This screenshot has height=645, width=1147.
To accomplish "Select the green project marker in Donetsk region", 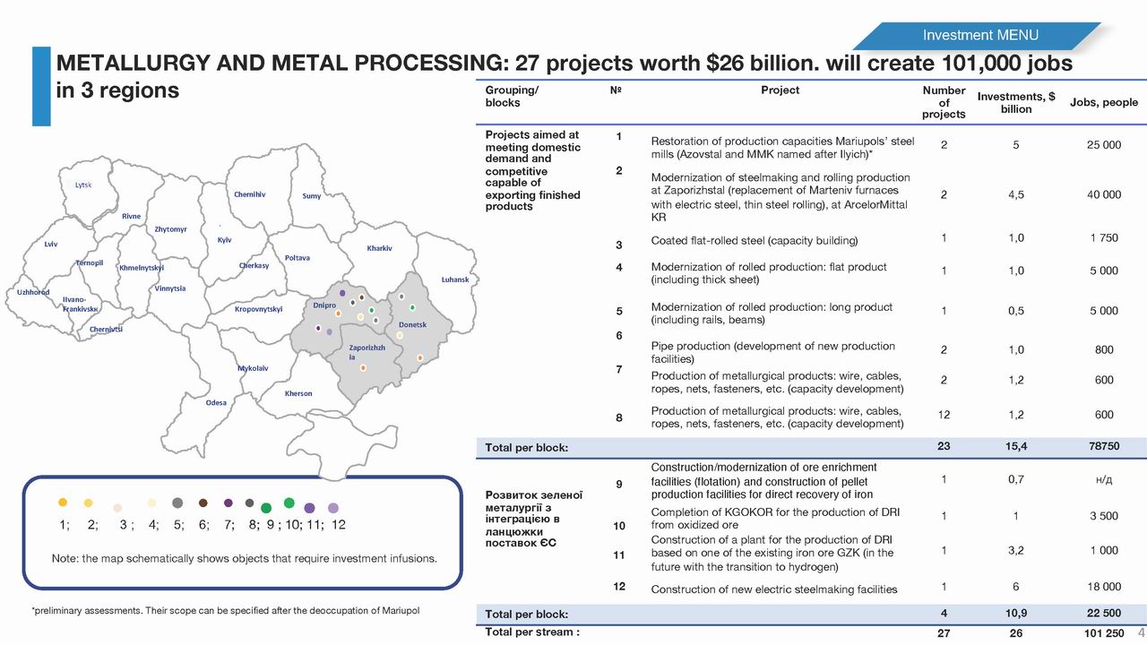I will pos(412,307).
